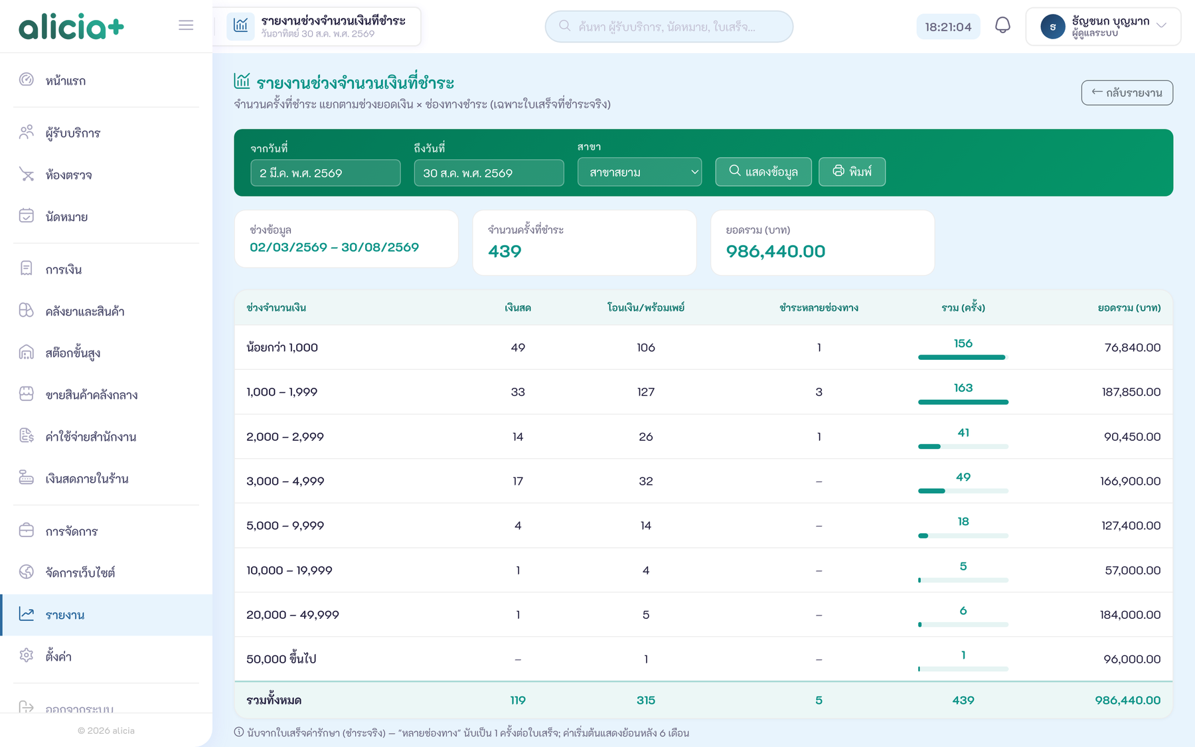Go to นัดหมาย menu item
Viewport: 1195px width, 747px height.
click(106, 216)
